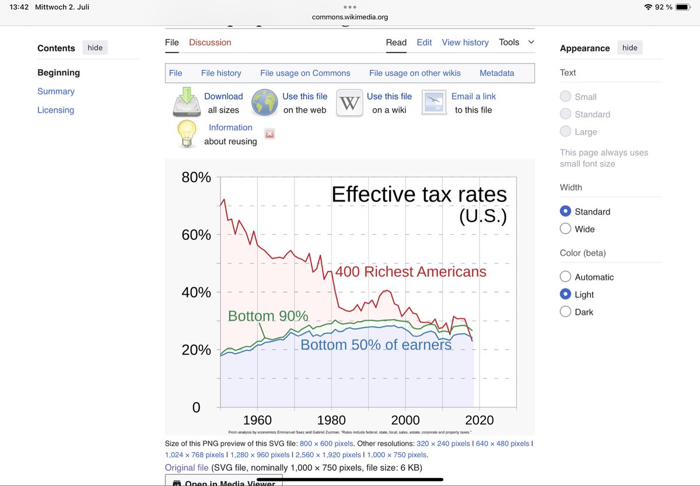Image resolution: width=700 pixels, height=486 pixels.
Task: Click the globe icon for web use
Action: click(265, 103)
